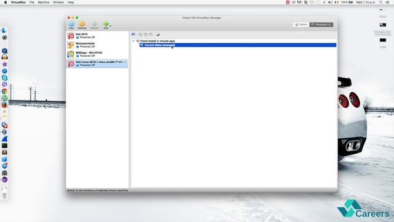394x222 pixels.
Task: Open iMovie star icon in the Dock
Action: point(4,64)
